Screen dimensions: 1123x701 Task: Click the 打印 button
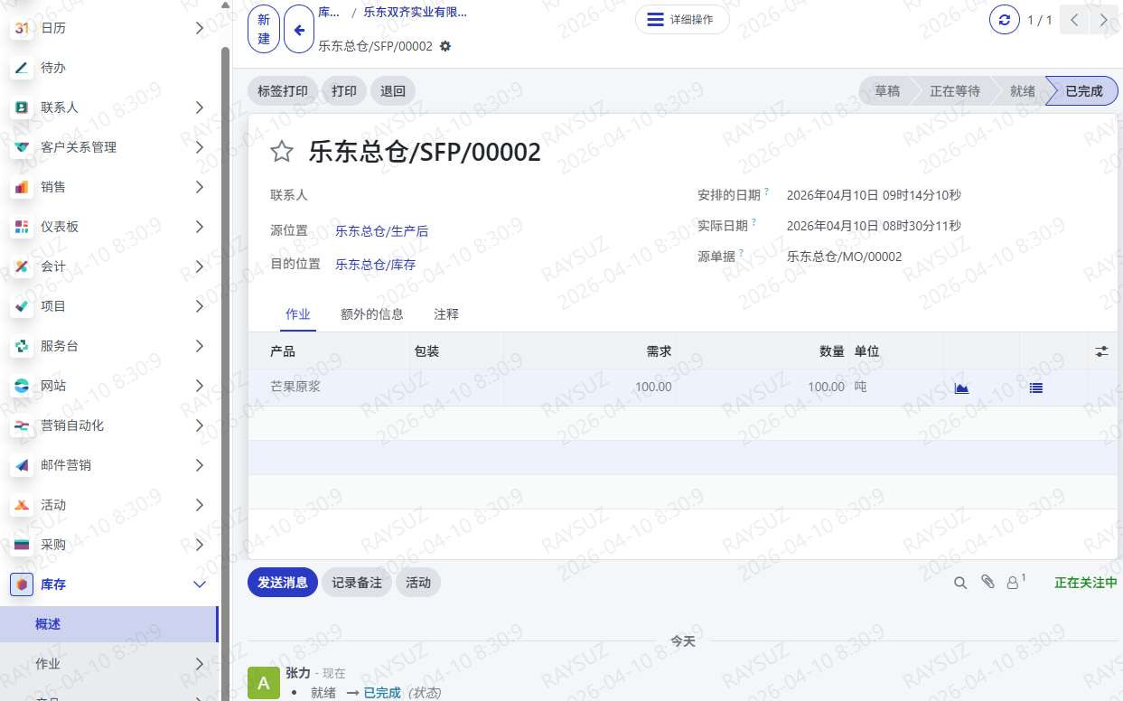(x=344, y=91)
